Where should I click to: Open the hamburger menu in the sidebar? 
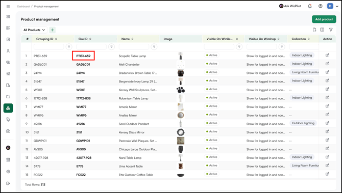click(8, 7)
